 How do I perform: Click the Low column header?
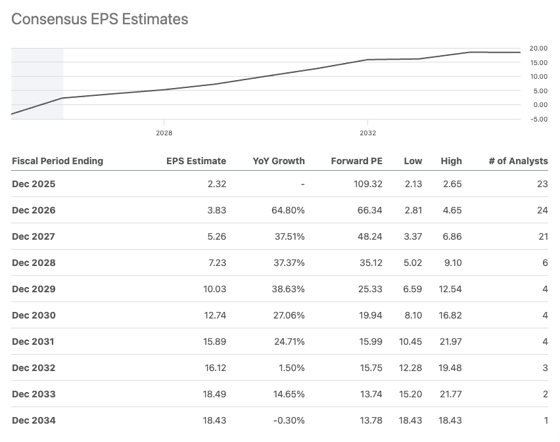[x=413, y=161]
